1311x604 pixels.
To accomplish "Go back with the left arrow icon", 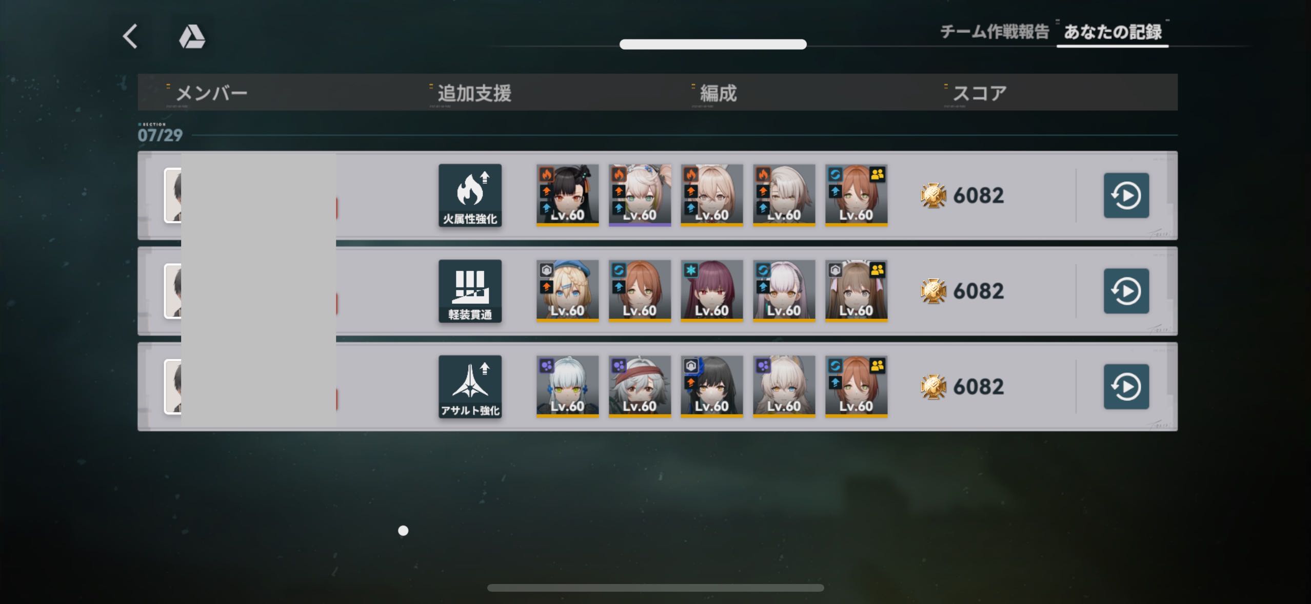I will (130, 36).
